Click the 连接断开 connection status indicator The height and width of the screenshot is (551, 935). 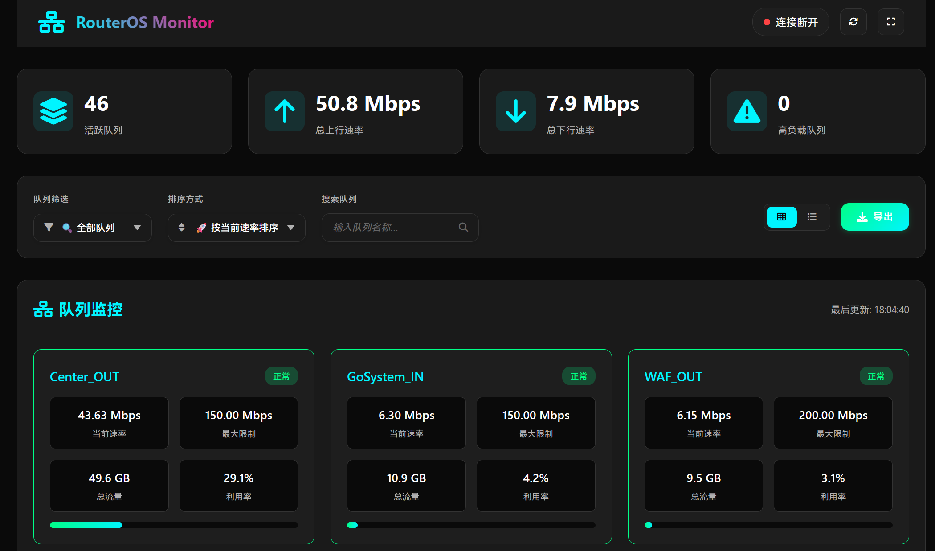791,22
